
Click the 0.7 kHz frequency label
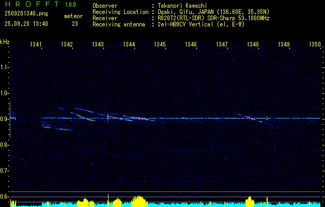point(4,171)
